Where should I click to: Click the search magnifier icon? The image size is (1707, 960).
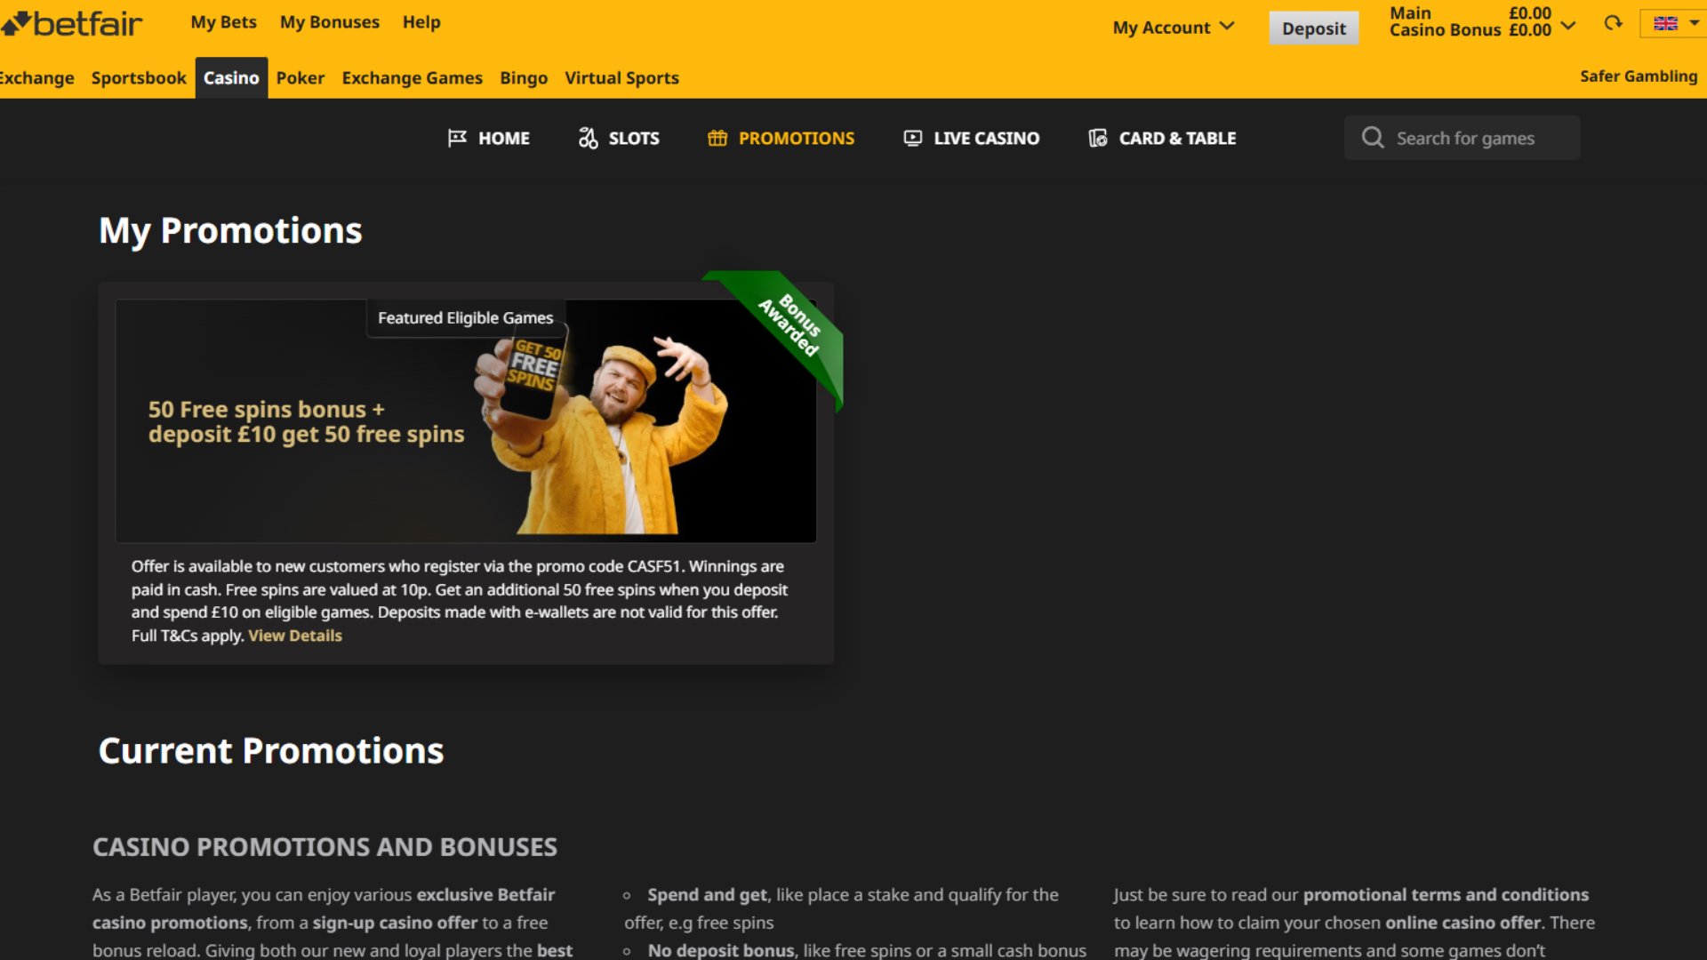tap(1373, 138)
